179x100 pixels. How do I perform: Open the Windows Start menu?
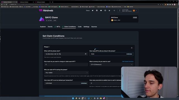tap(73, 98)
